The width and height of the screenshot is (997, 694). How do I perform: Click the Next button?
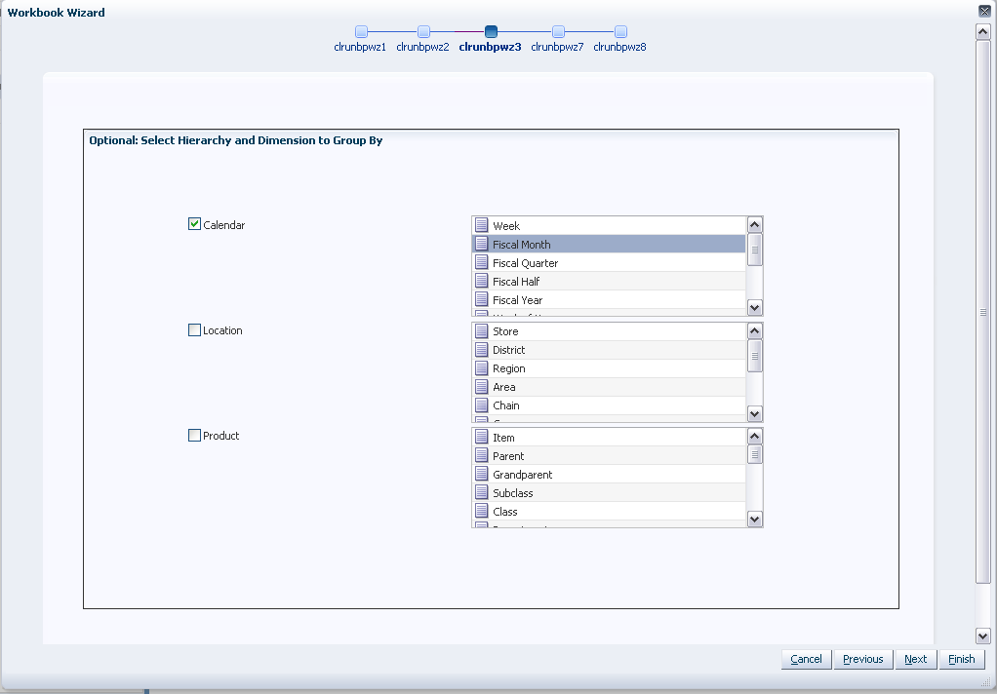point(916,659)
